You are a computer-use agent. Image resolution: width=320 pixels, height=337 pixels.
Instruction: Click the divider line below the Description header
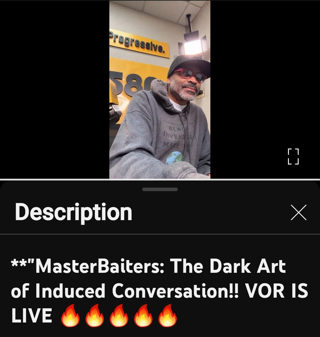pos(160,234)
